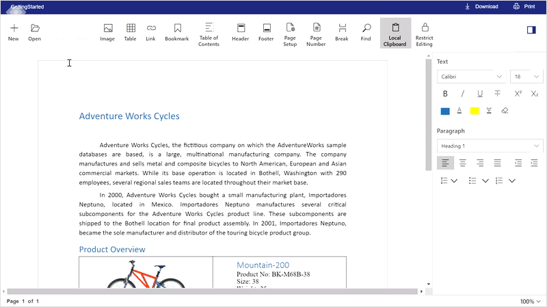The width and height of the screenshot is (547, 307).
Task: Toggle Italic formatting
Action: [463, 94]
